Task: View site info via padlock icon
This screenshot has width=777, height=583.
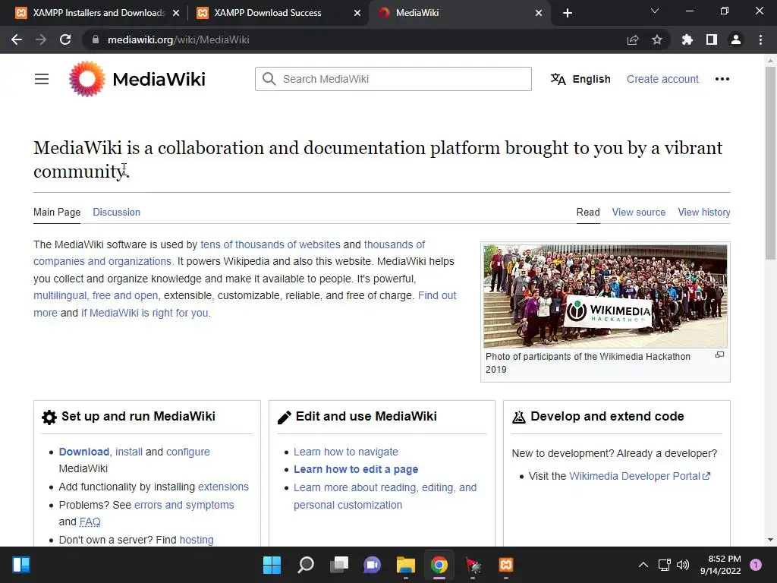Action: click(96, 39)
